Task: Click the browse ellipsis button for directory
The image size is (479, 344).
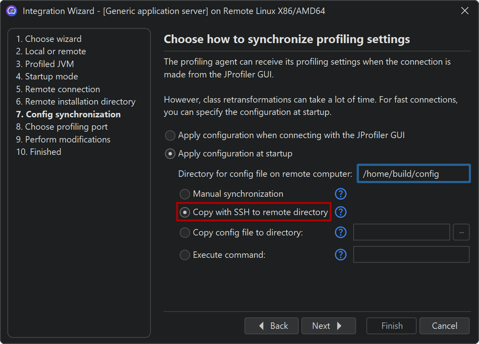Action: tap(461, 232)
